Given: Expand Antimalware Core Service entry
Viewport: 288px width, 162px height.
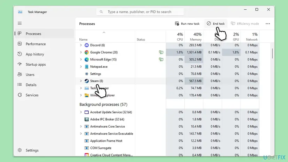Looking at the screenshot, I should coord(81,127).
